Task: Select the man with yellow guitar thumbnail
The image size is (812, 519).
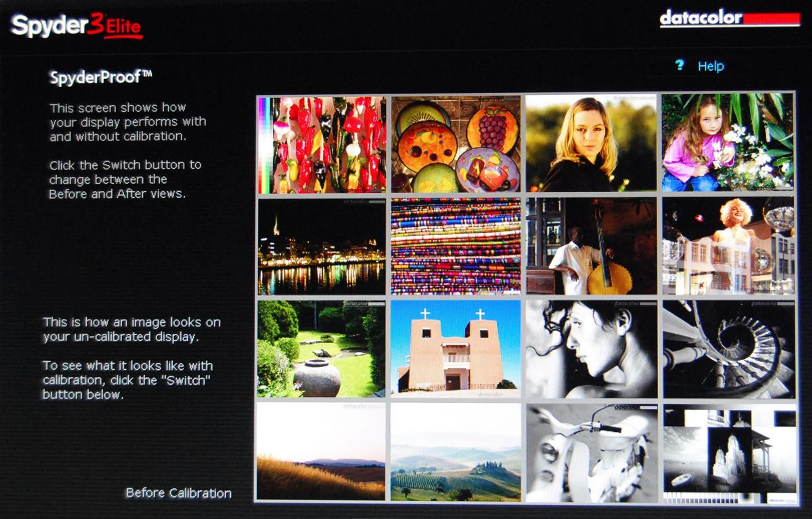Action: [591, 247]
